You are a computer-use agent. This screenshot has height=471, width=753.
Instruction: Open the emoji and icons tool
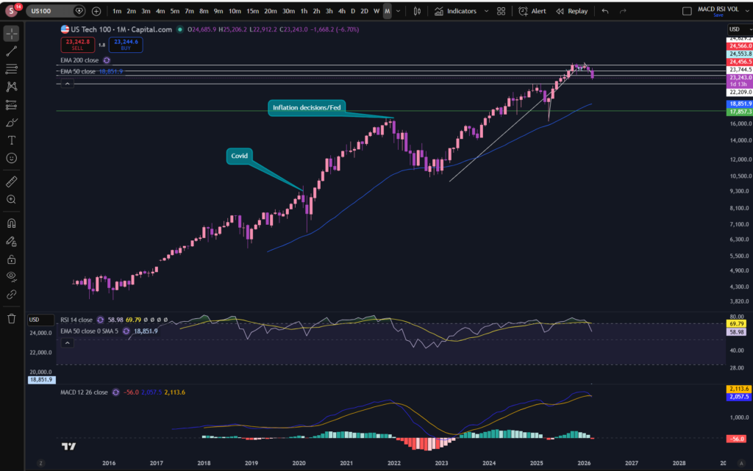pos(12,158)
